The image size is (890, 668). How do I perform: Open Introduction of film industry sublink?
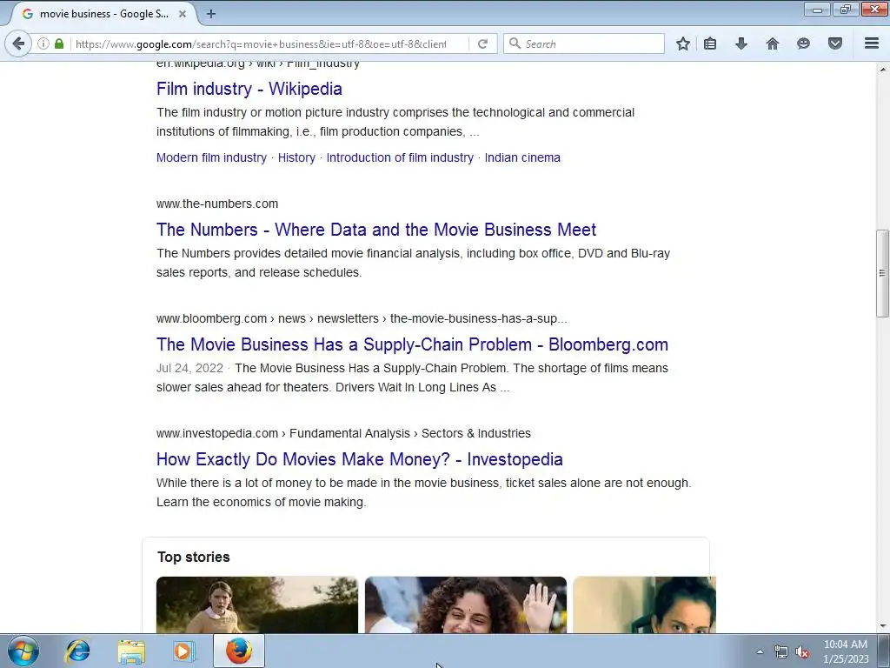[x=400, y=157]
